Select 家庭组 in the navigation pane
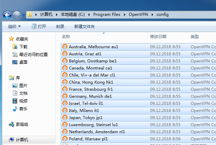The image size is (216, 145). pyautogui.click(x=22, y=124)
